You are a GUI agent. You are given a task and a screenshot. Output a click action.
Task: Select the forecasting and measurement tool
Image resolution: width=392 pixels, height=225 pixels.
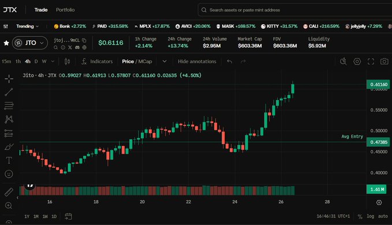click(9, 133)
